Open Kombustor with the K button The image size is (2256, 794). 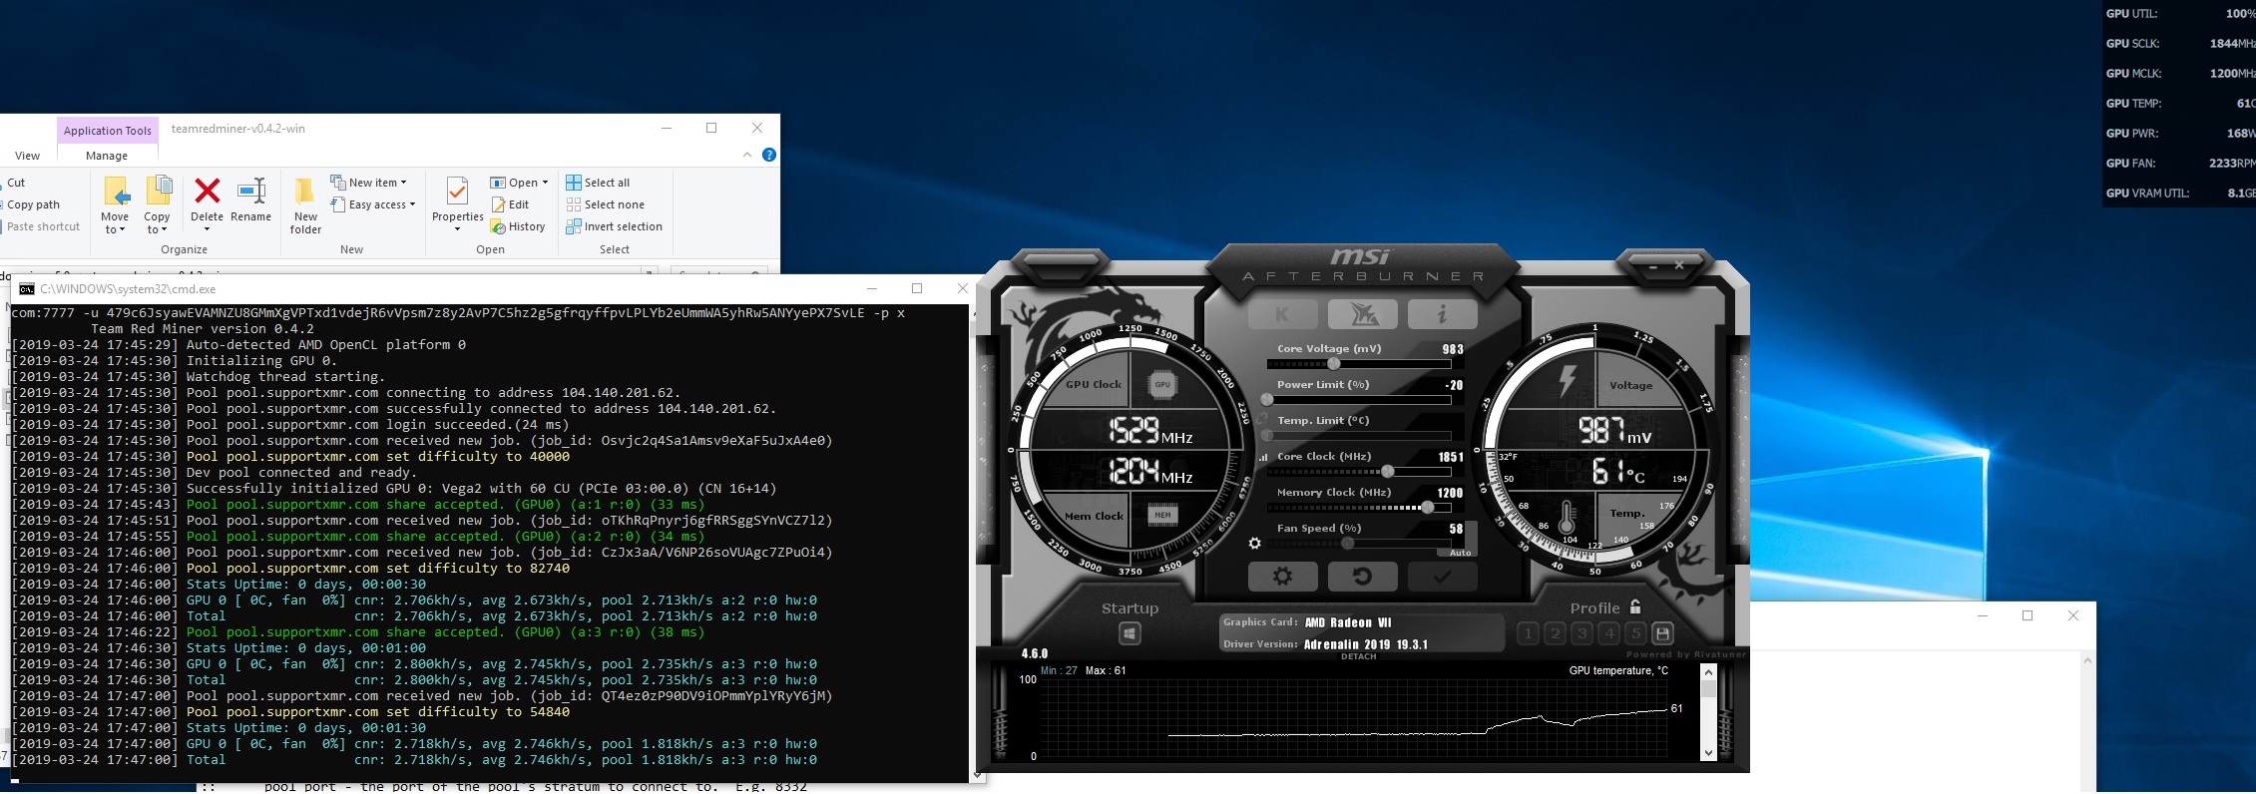[1282, 314]
